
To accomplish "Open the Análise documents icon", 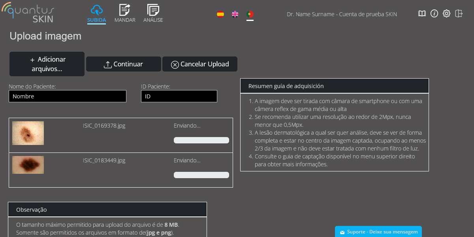I will pyautogui.click(x=153, y=10).
